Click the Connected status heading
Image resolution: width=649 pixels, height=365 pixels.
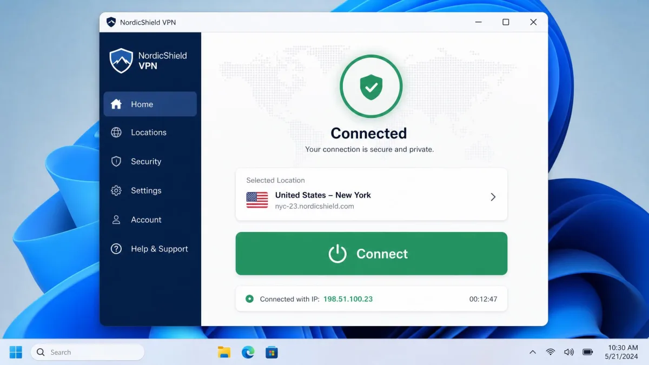(x=369, y=134)
